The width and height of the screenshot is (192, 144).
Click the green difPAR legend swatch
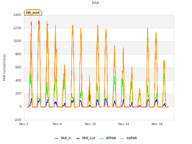[101, 139]
